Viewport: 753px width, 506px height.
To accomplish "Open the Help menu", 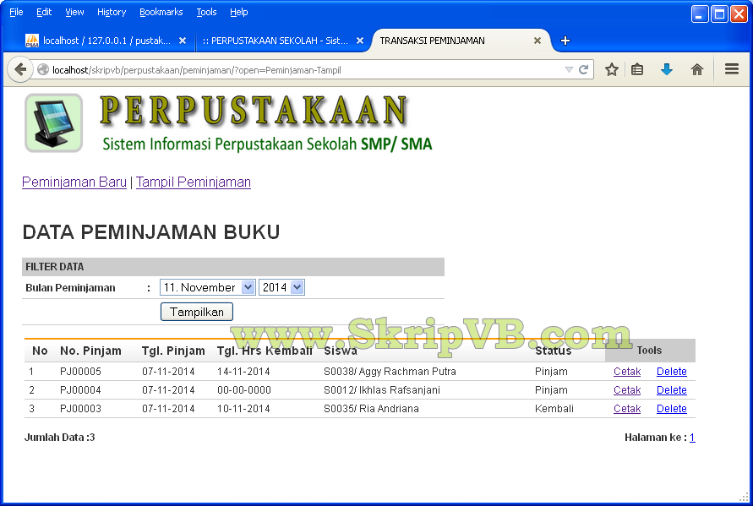I will click(x=238, y=12).
